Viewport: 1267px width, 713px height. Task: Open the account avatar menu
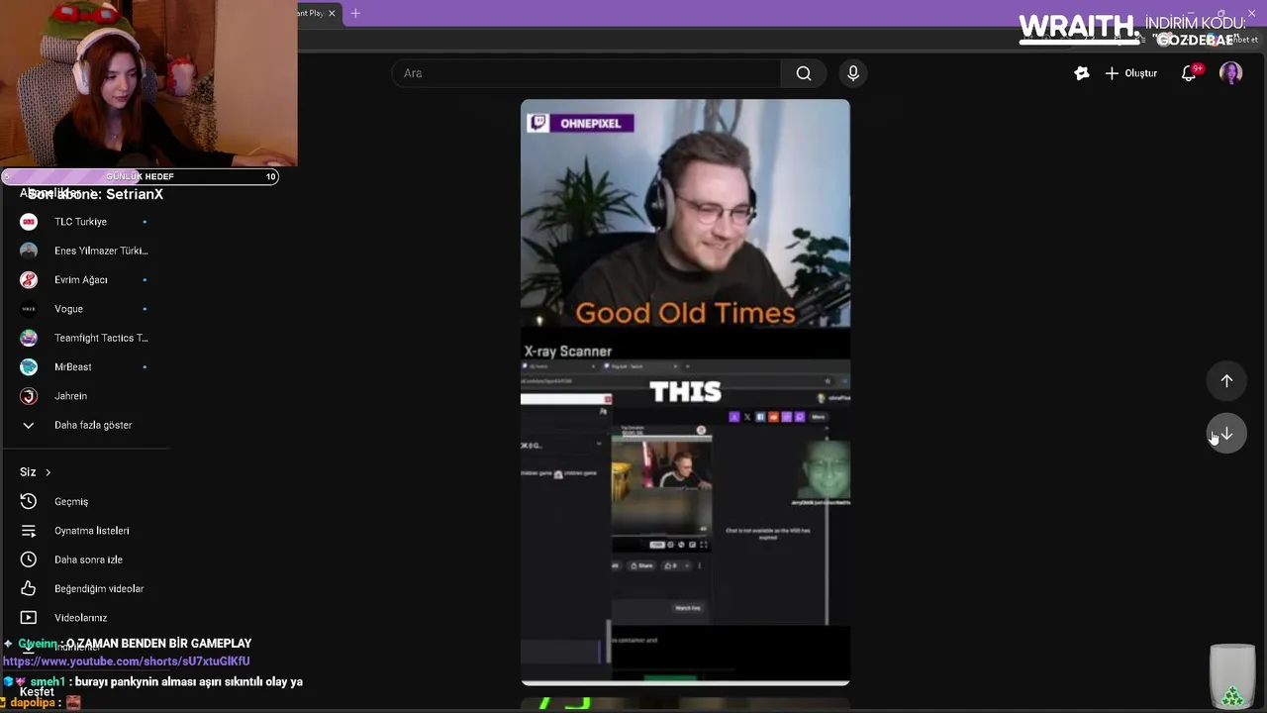(x=1230, y=73)
